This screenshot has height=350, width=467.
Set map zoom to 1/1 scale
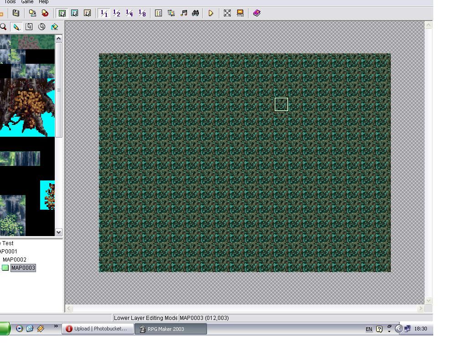coord(104,13)
